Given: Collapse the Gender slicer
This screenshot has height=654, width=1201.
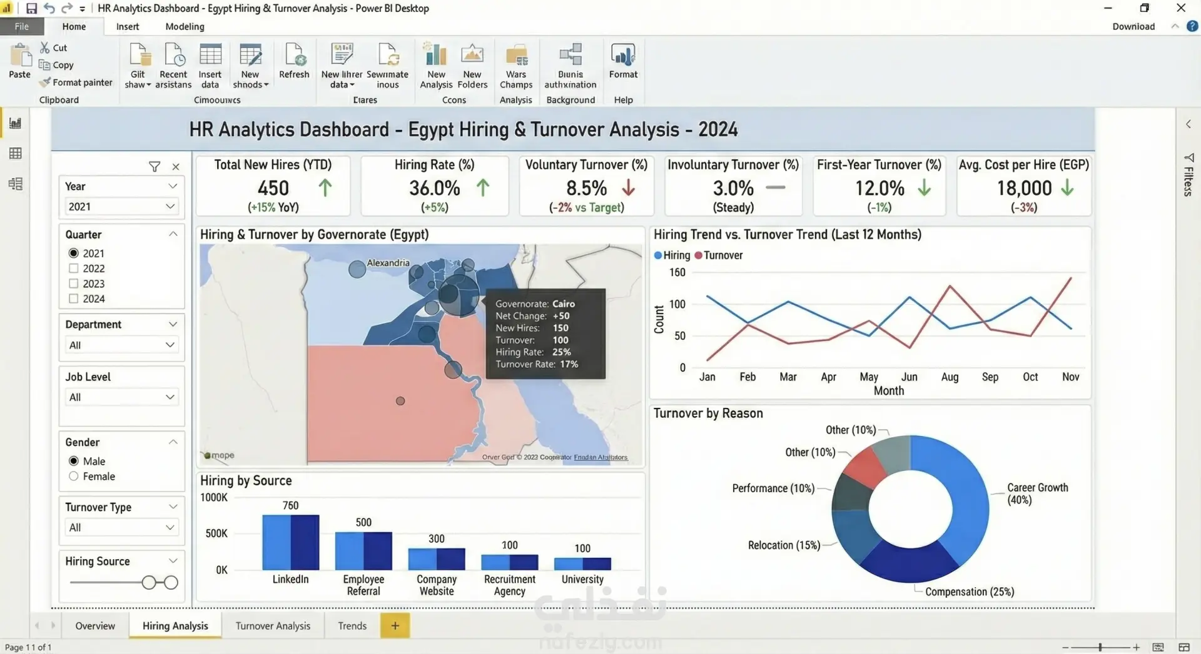Looking at the screenshot, I should point(173,442).
